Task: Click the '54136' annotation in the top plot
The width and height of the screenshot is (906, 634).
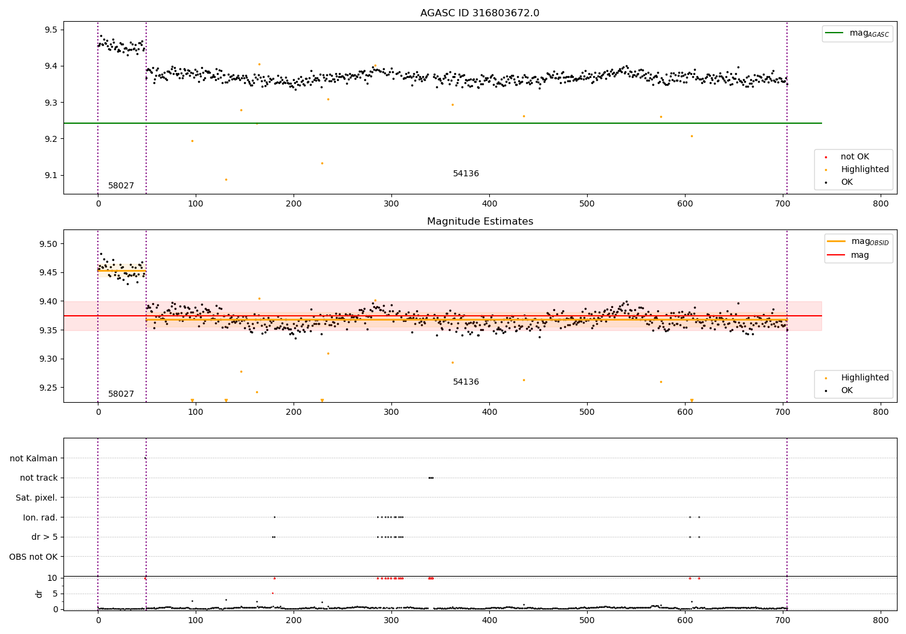Action: [466, 174]
